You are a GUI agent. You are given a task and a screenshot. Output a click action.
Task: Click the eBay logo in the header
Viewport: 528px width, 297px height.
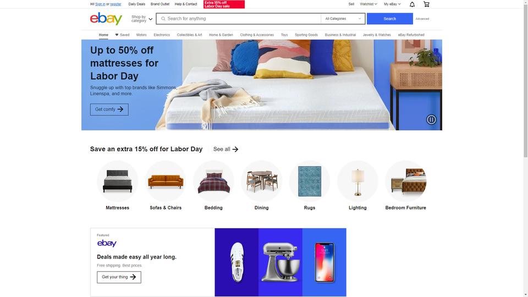(x=106, y=19)
